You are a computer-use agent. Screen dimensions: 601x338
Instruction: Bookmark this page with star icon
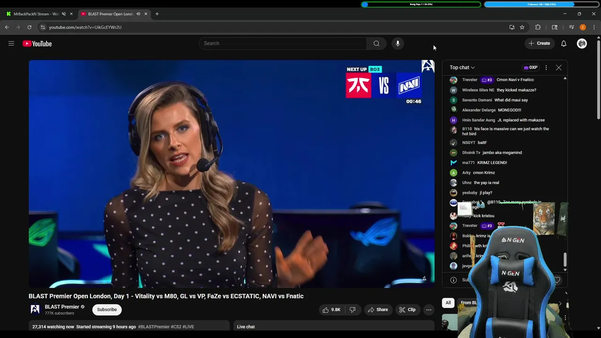click(x=522, y=27)
